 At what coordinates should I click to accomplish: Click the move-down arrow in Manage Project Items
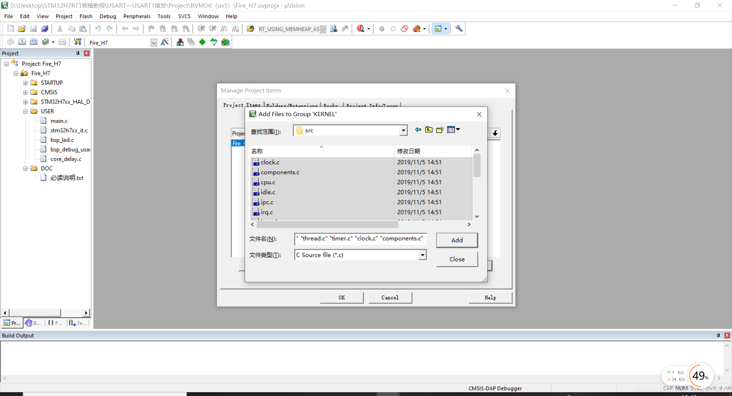(x=495, y=133)
